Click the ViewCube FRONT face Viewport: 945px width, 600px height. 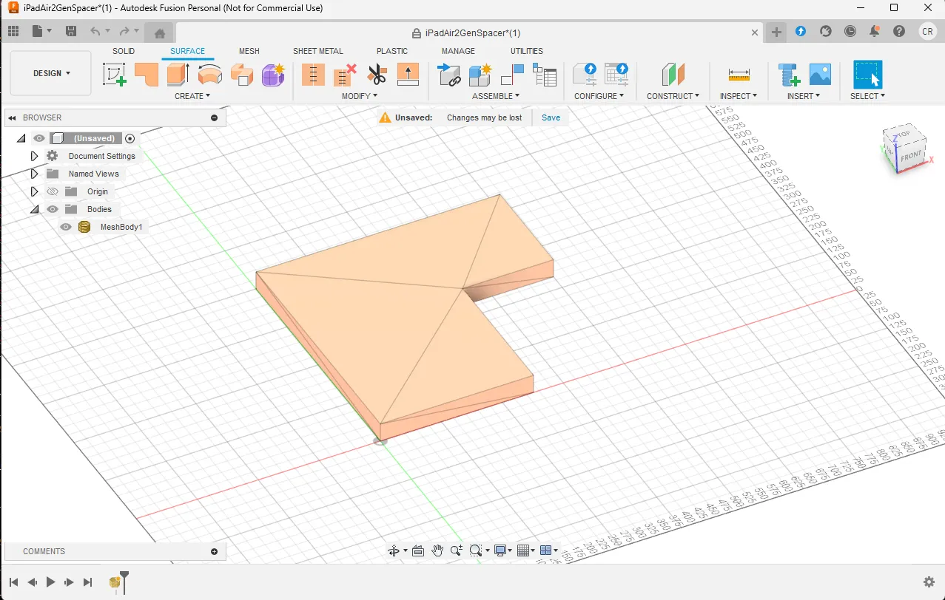pyautogui.click(x=910, y=156)
